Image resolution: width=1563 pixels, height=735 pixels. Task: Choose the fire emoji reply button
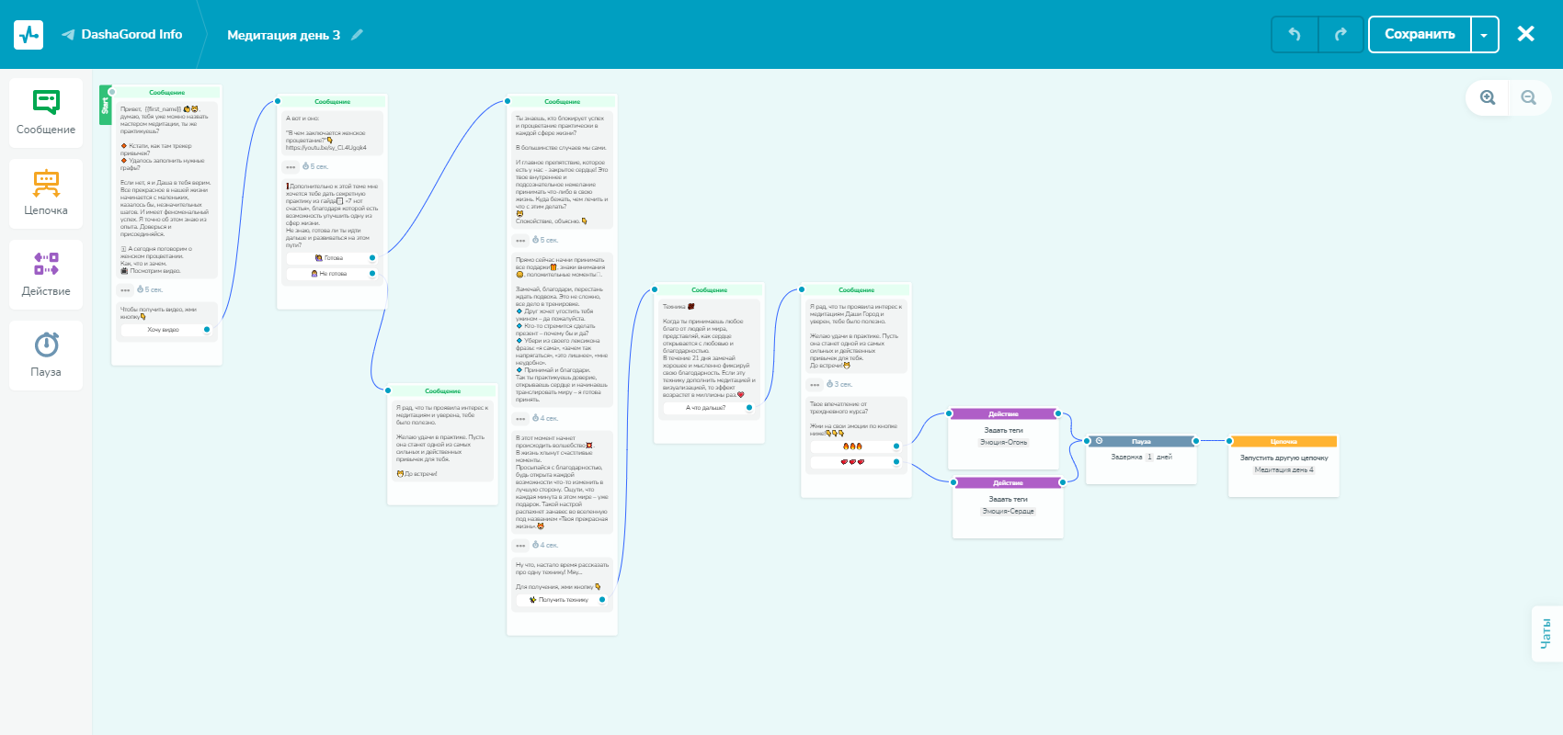coord(854,447)
